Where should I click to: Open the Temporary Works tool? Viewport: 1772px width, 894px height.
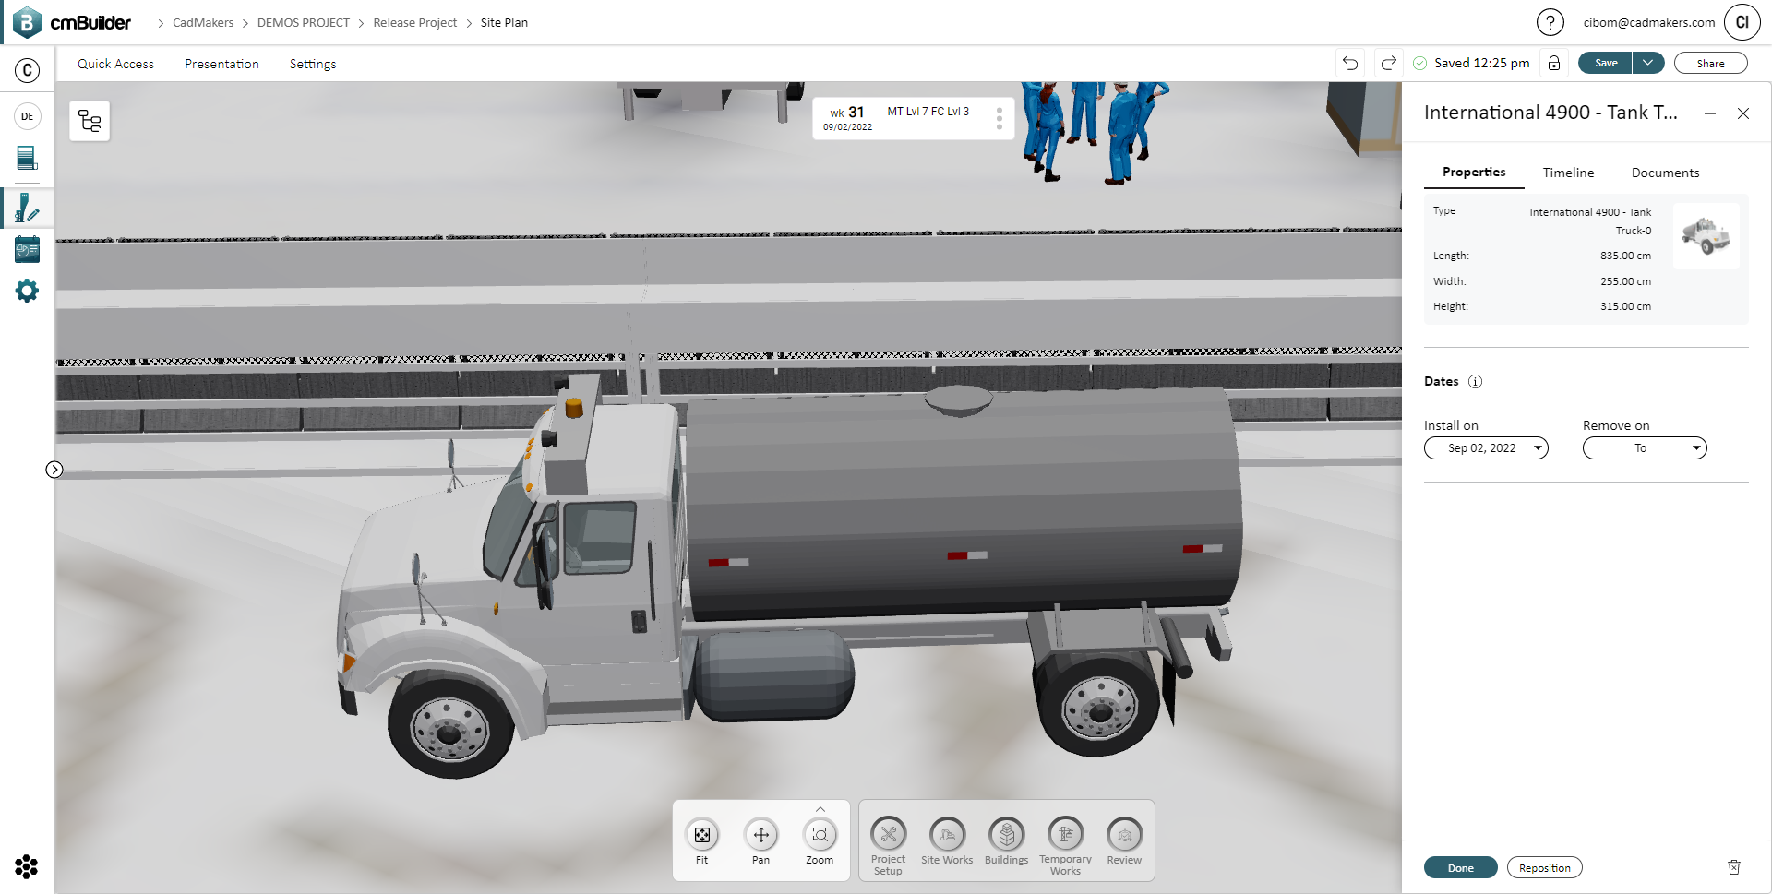[x=1065, y=845]
